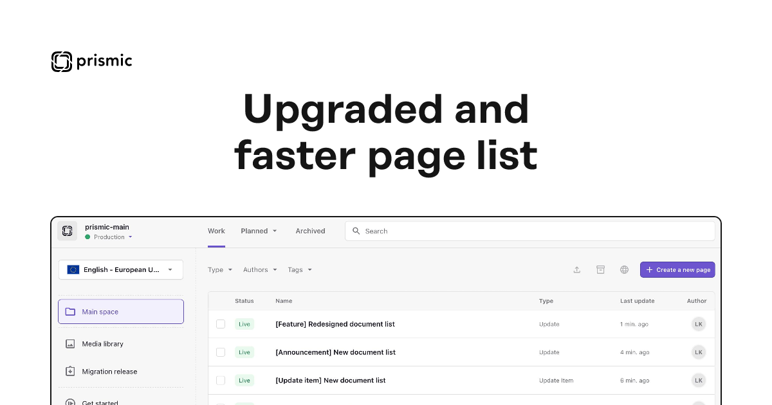
Task: Click the Status column header
Action: (244, 301)
